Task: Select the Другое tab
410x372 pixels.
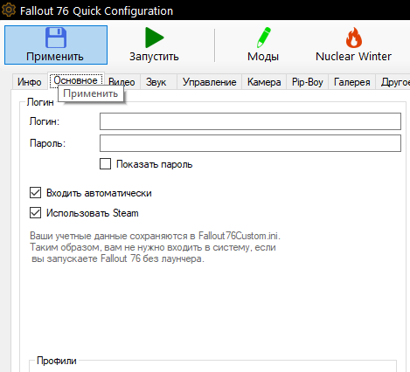Action: pyautogui.click(x=393, y=82)
